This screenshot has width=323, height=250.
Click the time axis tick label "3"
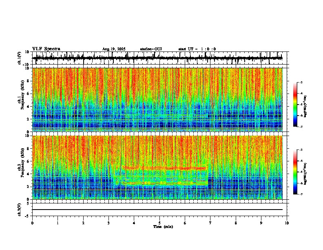coord(108,223)
